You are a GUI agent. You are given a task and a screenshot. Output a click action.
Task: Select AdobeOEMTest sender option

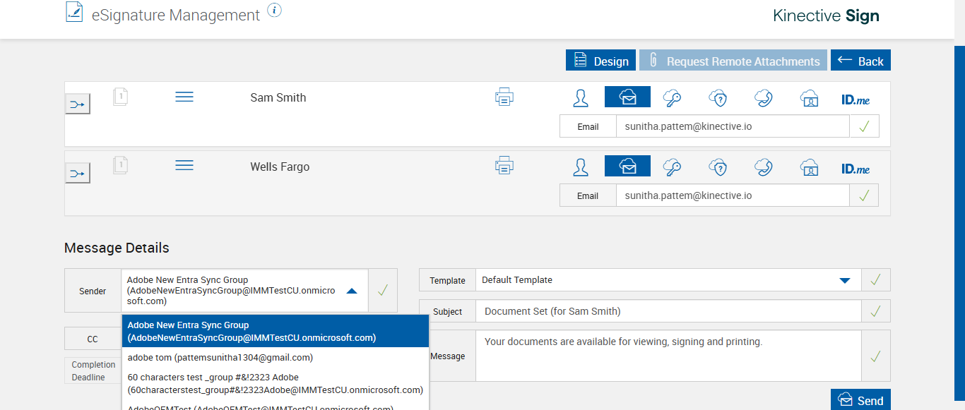[276, 406]
